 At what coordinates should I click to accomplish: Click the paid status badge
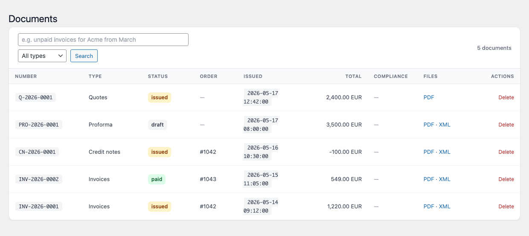coord(157,179)
